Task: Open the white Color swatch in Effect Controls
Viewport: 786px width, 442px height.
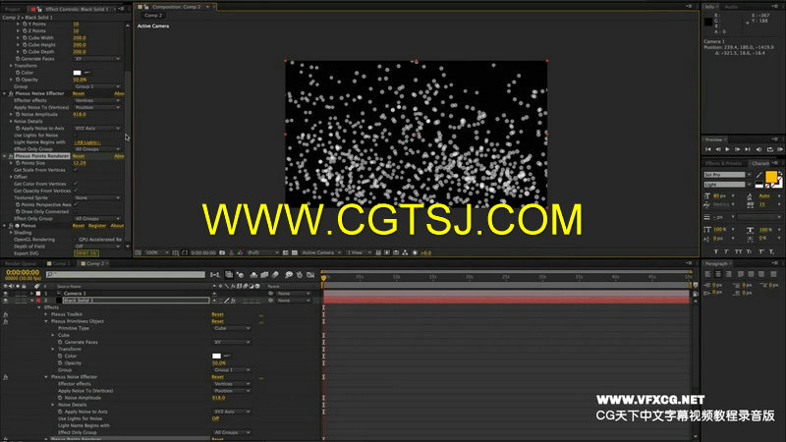Action: (78, 73)
